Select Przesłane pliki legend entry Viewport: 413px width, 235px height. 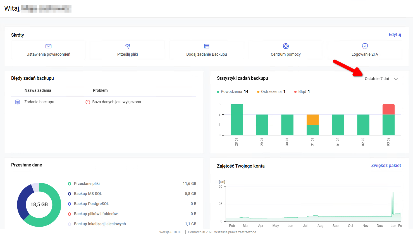click(87, 184)
